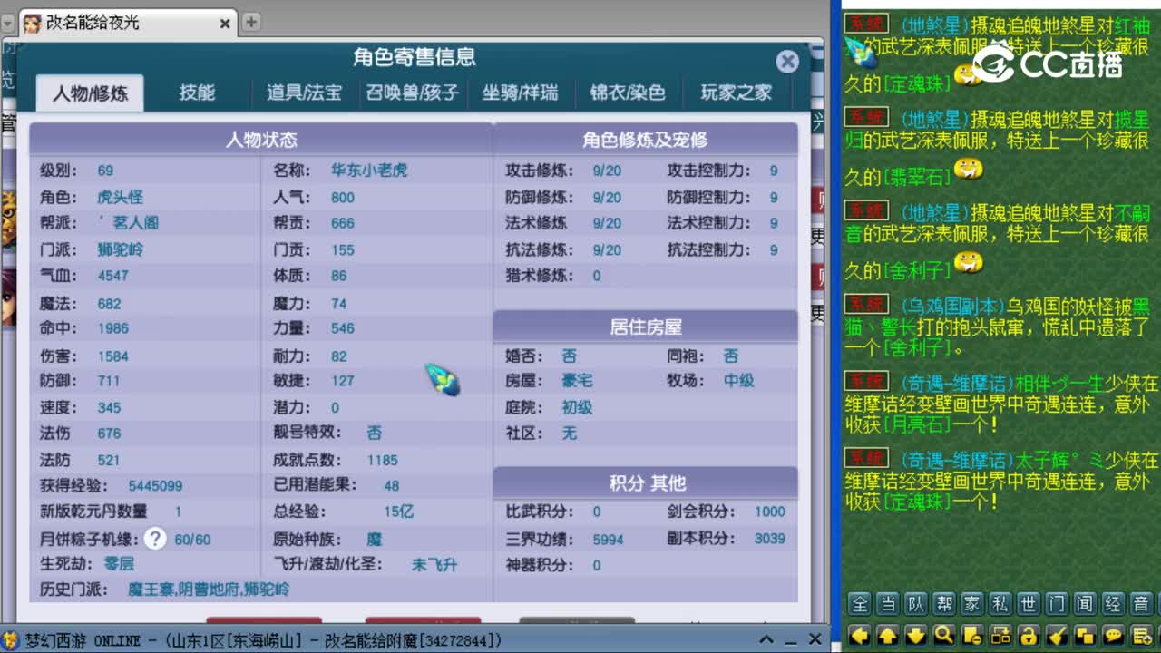Click the shield icon on game title bar
This screenshot has height=653, width=1161.
(x=10, y=640)
